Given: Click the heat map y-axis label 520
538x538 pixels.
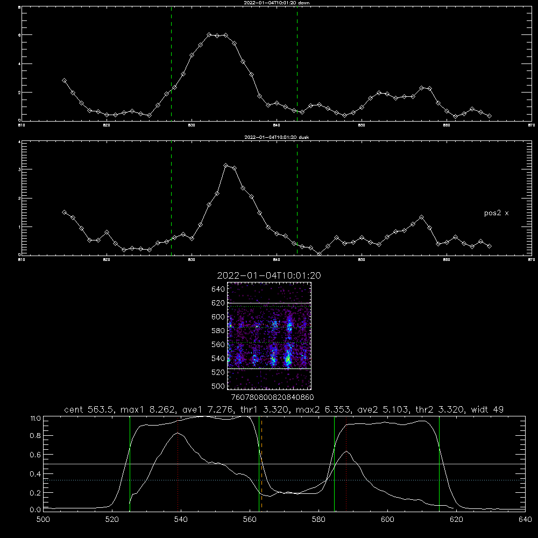Looking at the screenshot, I should coord(218,372).
